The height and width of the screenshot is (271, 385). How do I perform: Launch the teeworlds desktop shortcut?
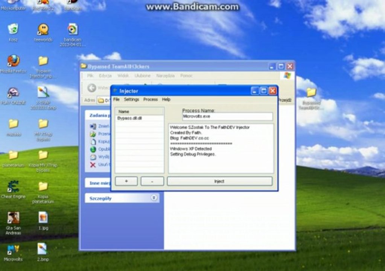(x=43, y=29)
